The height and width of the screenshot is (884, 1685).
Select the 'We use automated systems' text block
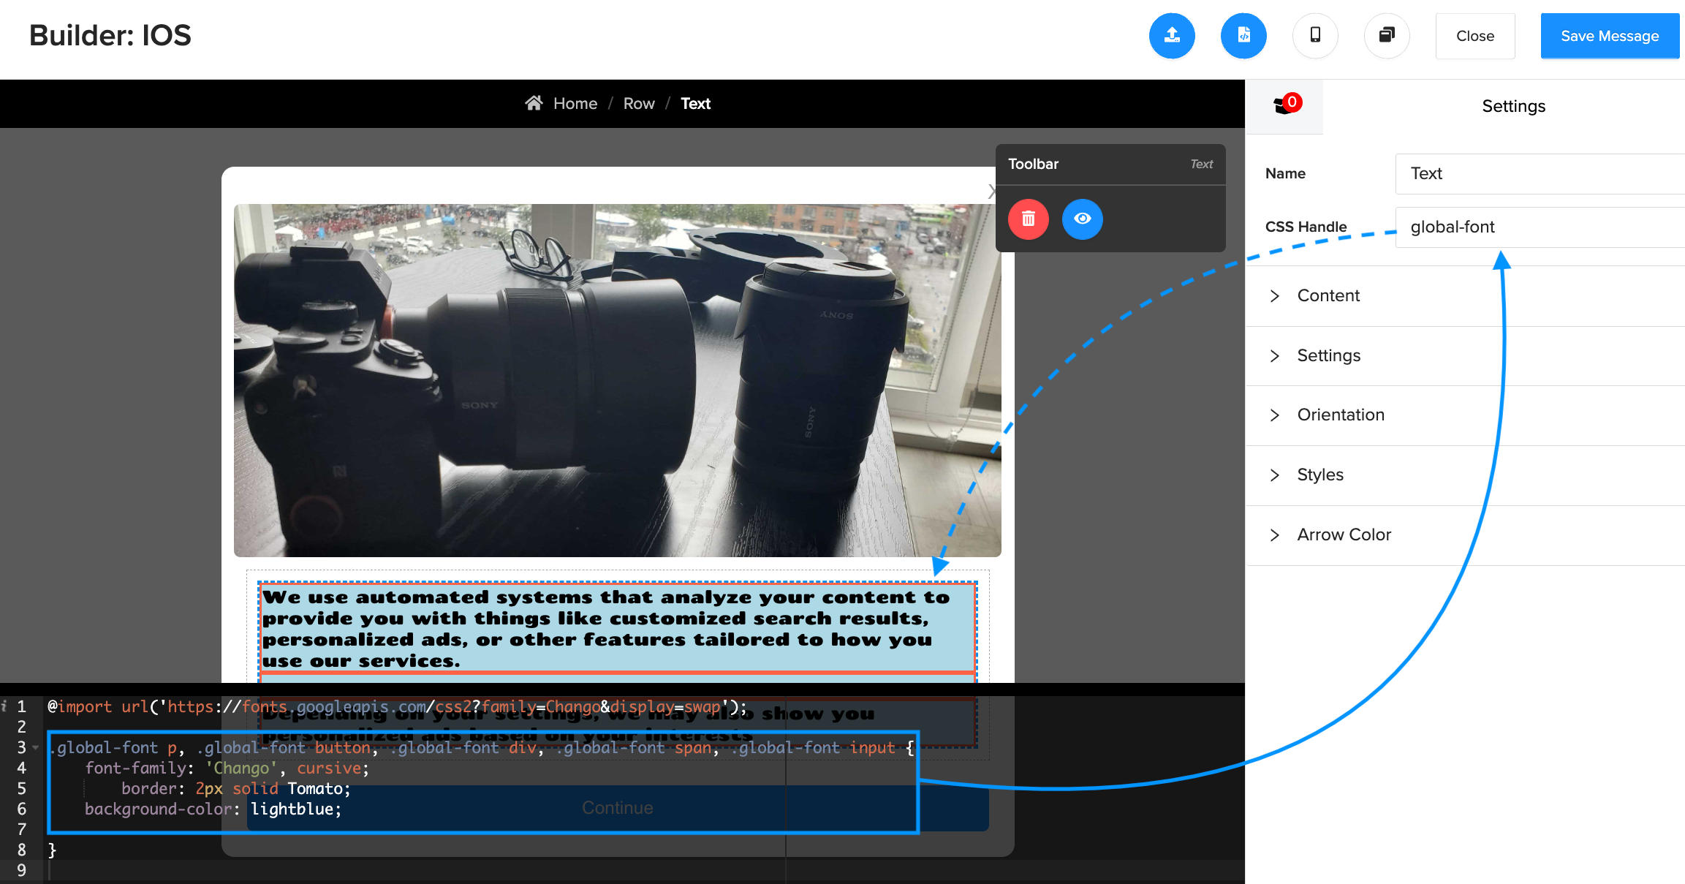click(618, 628)
